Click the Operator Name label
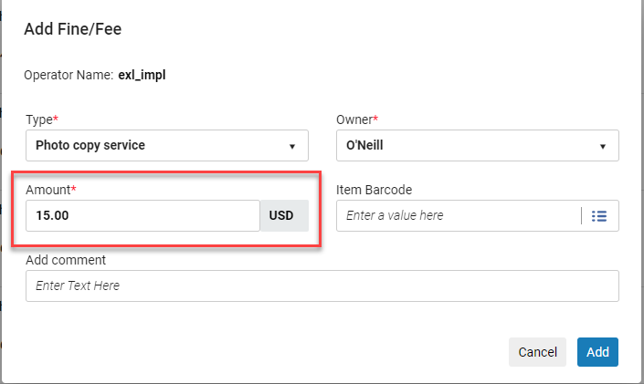Screen dimensions: 644x384 click(x=69, y=75)
